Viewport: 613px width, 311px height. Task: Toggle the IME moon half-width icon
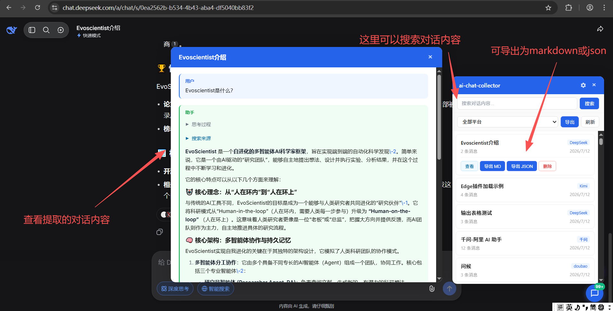point(577,307)
